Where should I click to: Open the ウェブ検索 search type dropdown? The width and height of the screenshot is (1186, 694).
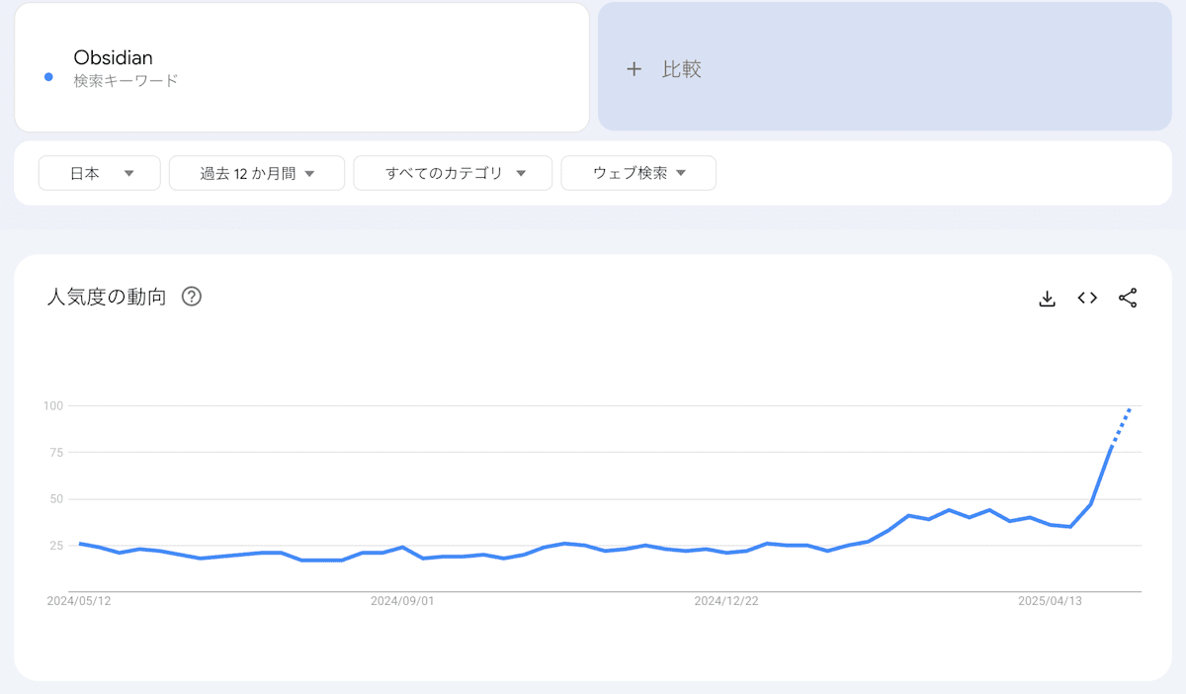pyautogui.click(x=638, y=173)
